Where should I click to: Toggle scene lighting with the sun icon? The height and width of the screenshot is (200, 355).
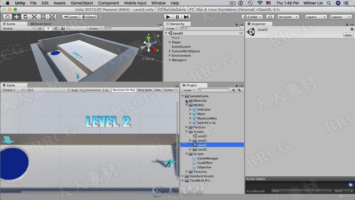tap(49, 28)
